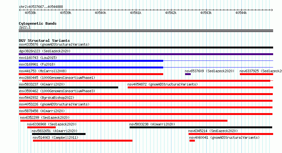Viewport: 282px width, 153px height.
Task: Click the nsv1160743 Lou2015 label
Action: 38,58
